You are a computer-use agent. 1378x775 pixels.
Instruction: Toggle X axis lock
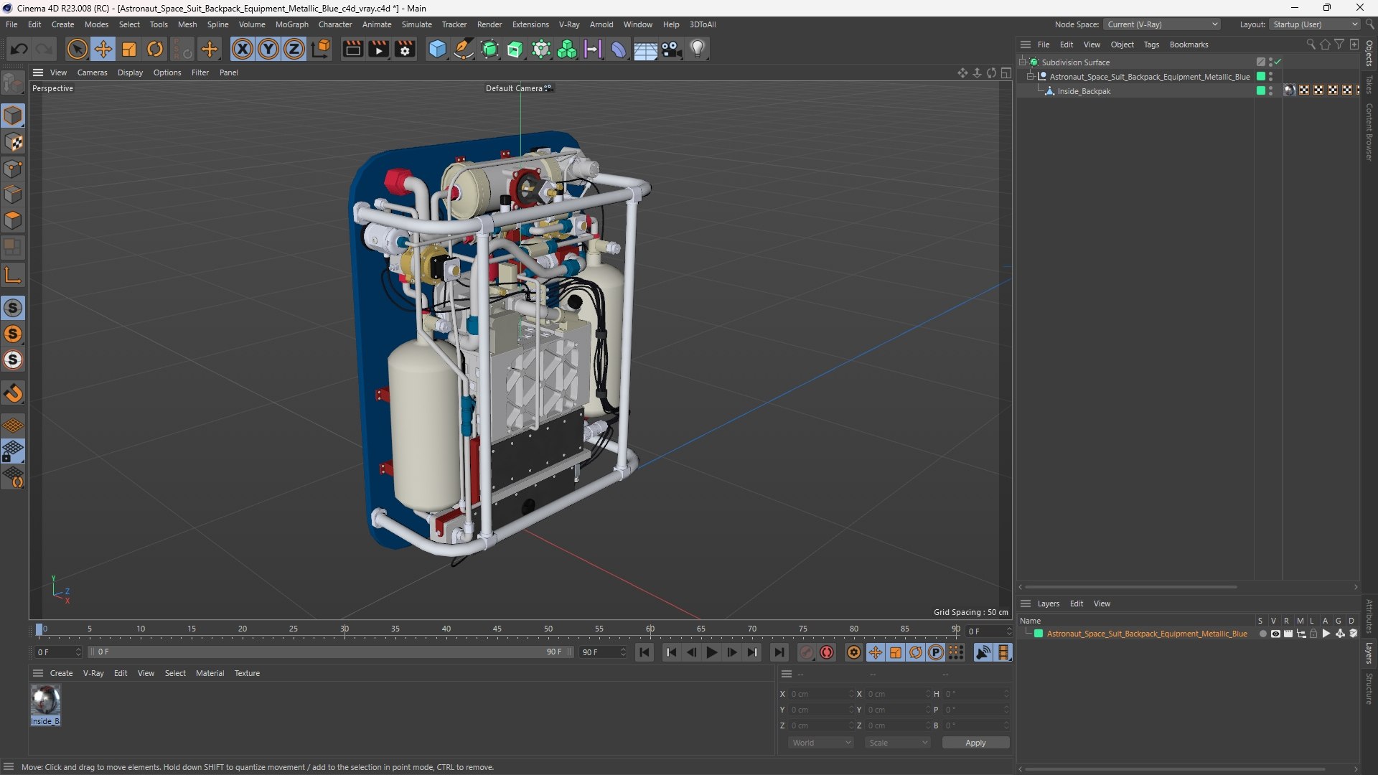click(243, 49)
